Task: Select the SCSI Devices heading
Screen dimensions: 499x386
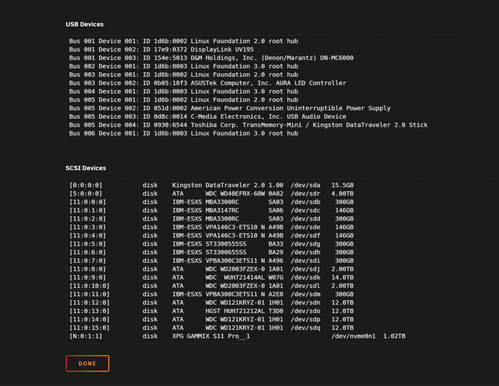Action: click(x=86, y=168)
